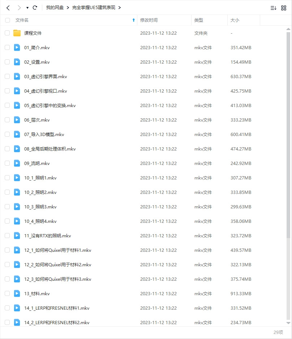Click the back navigation arrow
292x339 pixels.
pyautogui.click(x=8, y=8)
